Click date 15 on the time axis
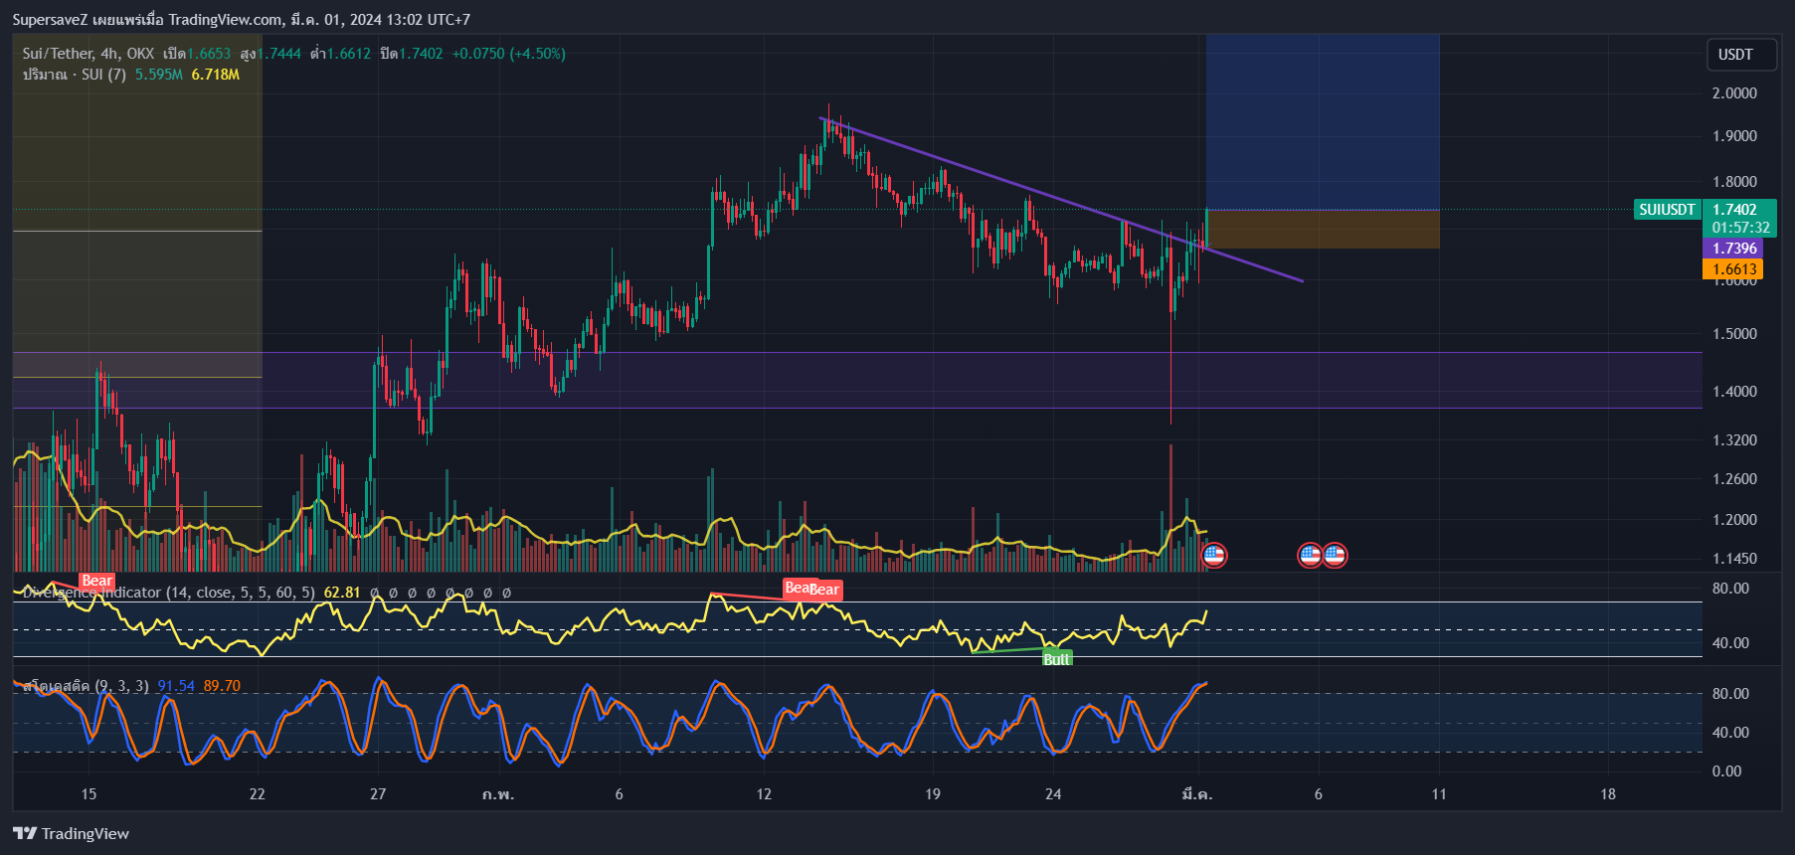The width and height of the screenshot is (1795, 855). click(x=89, y=794)
